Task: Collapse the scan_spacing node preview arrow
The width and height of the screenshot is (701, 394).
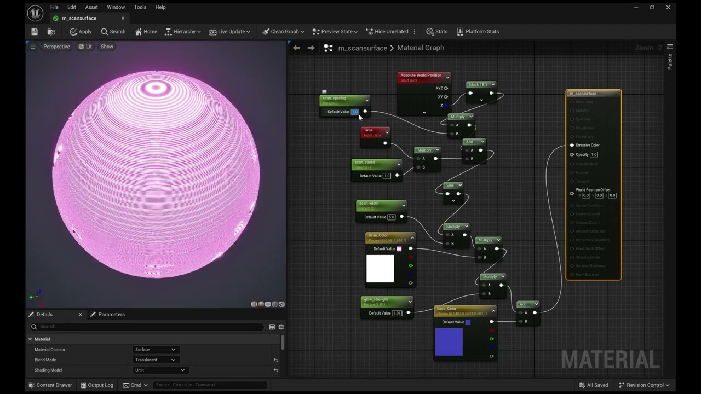Action: 367,100
